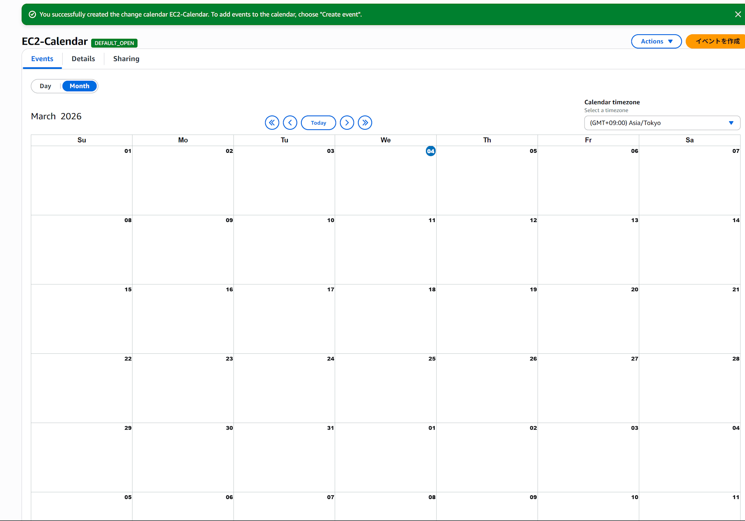Jump forward a year with double-right arrow
This screenshot has height=521, width=745.
pyautogui.click(x=365, y=123)
